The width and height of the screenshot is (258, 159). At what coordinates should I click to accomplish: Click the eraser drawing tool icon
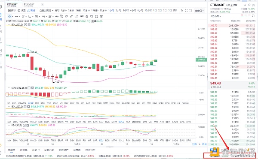coord(71,16)
